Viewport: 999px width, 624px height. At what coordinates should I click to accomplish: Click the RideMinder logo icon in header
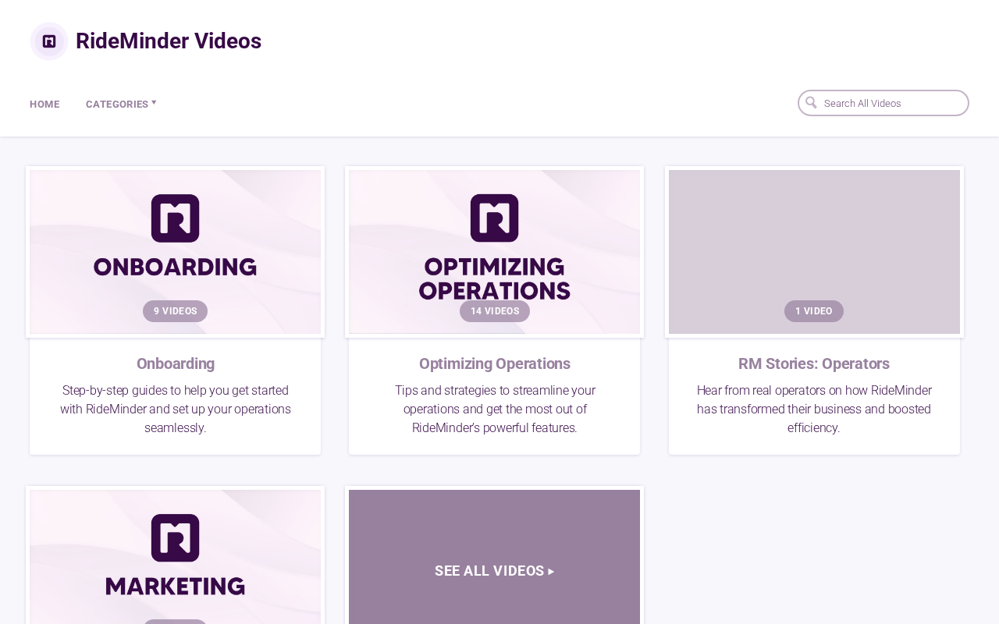pyautogui.click(x=49, y=41)
